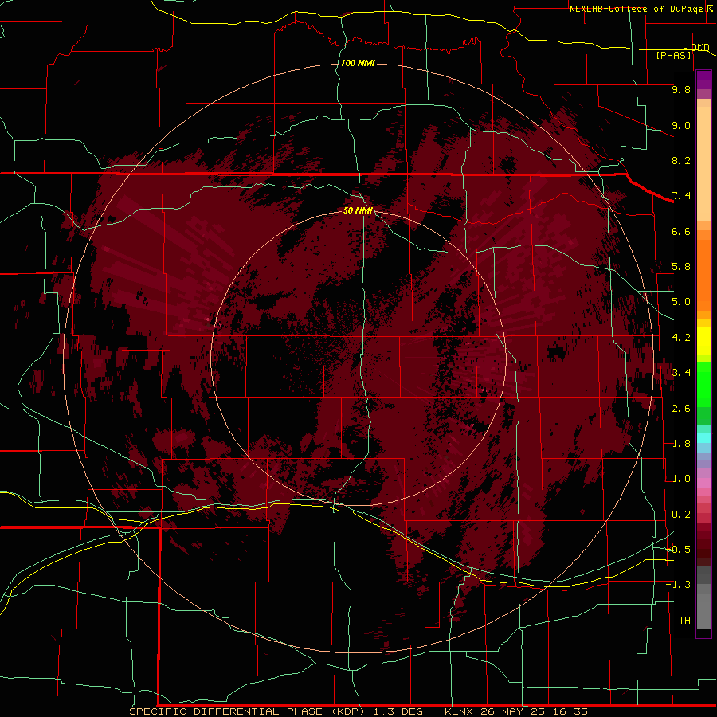
Task: Click the 8.2 value on the color scale
Action: click(x=681, y=160)
